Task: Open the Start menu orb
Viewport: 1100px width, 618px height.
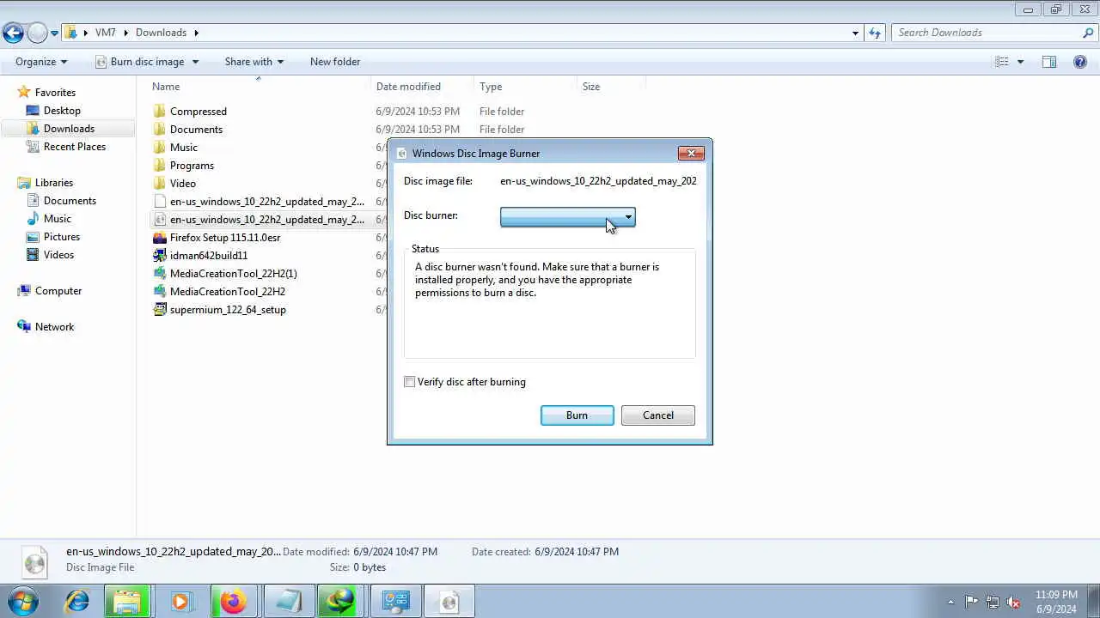Action: [23, 601]
